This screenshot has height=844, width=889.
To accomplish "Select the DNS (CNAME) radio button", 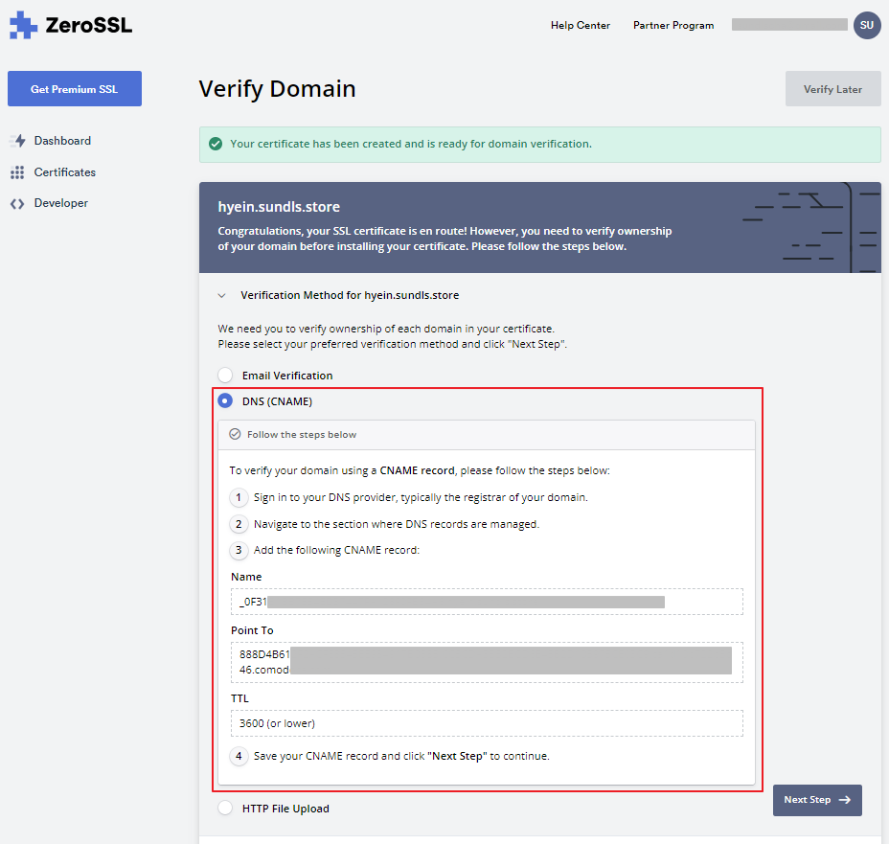I will click(x=225, y=400).
